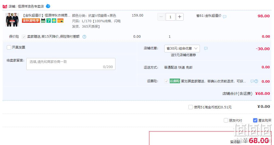Viewport: 274px width, 145px height.
Task: Click the Tmall cat 'new' badge icon
Action: click(x=43, y=21)
